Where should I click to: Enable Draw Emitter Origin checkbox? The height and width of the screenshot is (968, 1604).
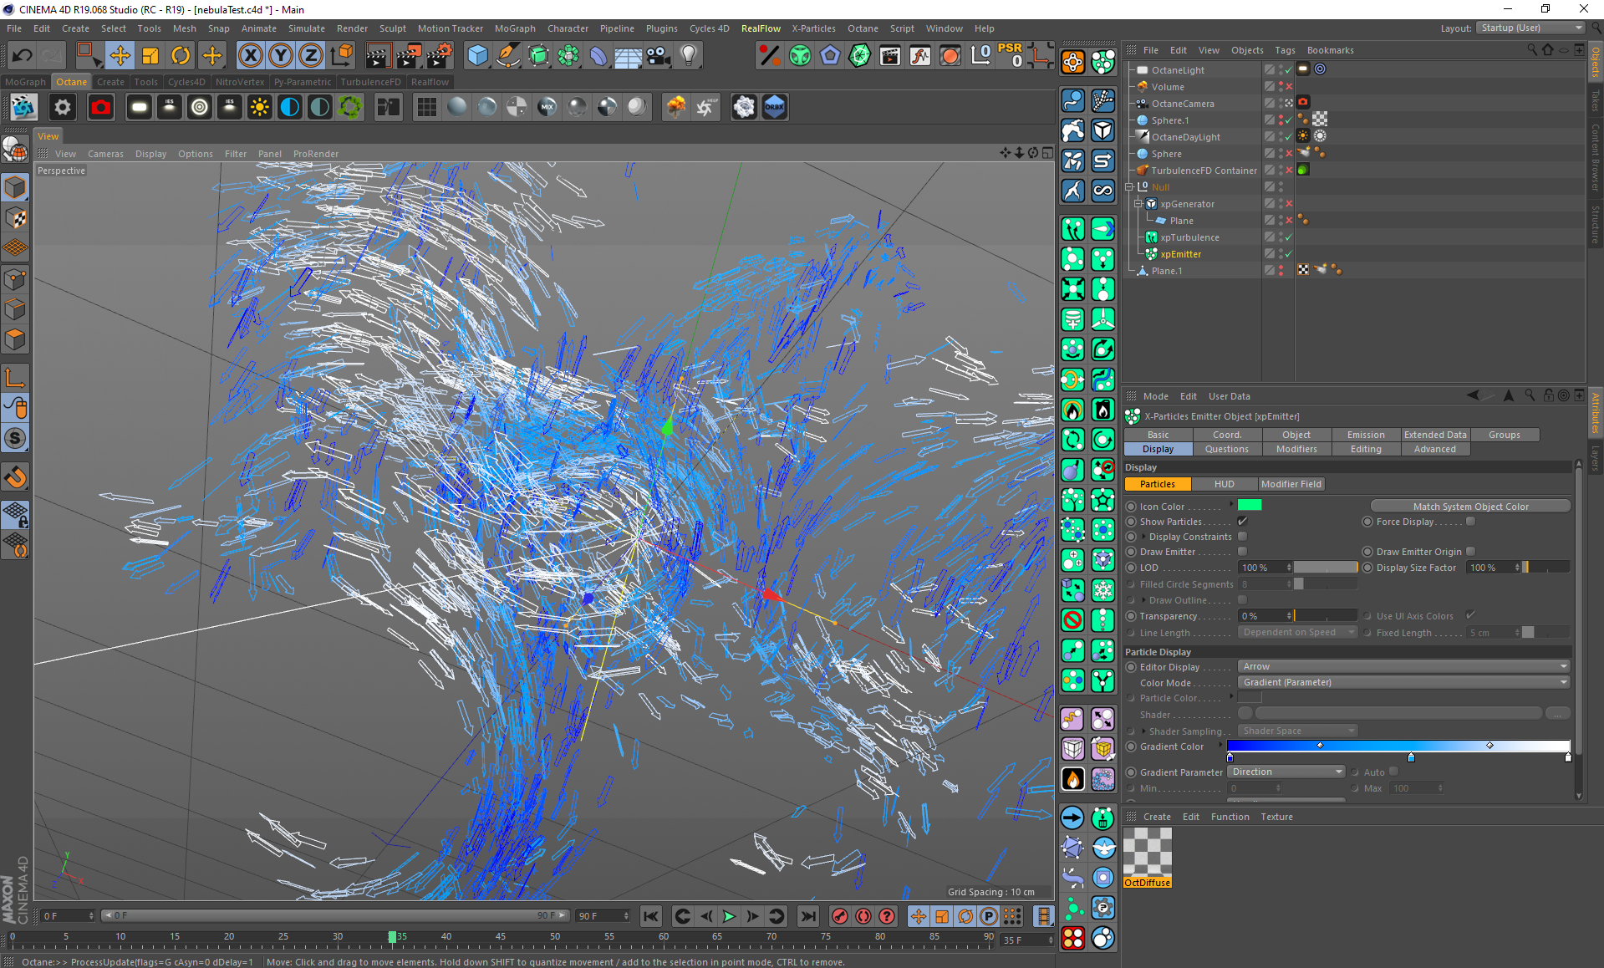1470,552
